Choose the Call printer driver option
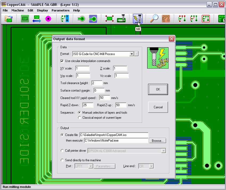The height and width of the screenshot is (190, 226). (x=62, y=151)
